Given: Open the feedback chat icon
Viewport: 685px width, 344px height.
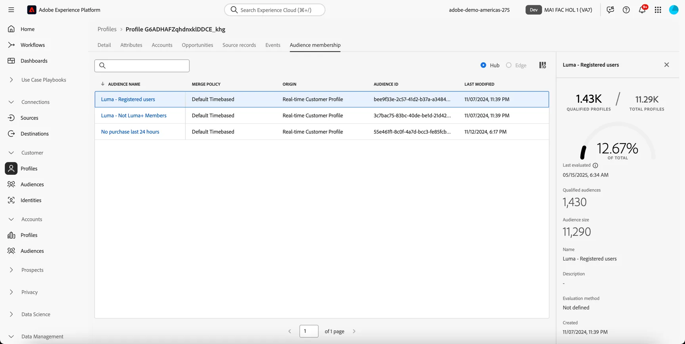Looking at the screenshot, I should coord(610,10).
